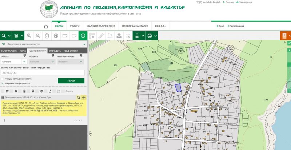Open the 'УСЛУГИ' menu item

(75, 26)
